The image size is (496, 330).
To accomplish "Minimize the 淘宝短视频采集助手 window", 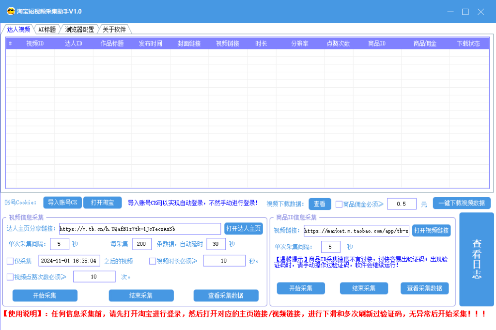I will tap(450, 12).
